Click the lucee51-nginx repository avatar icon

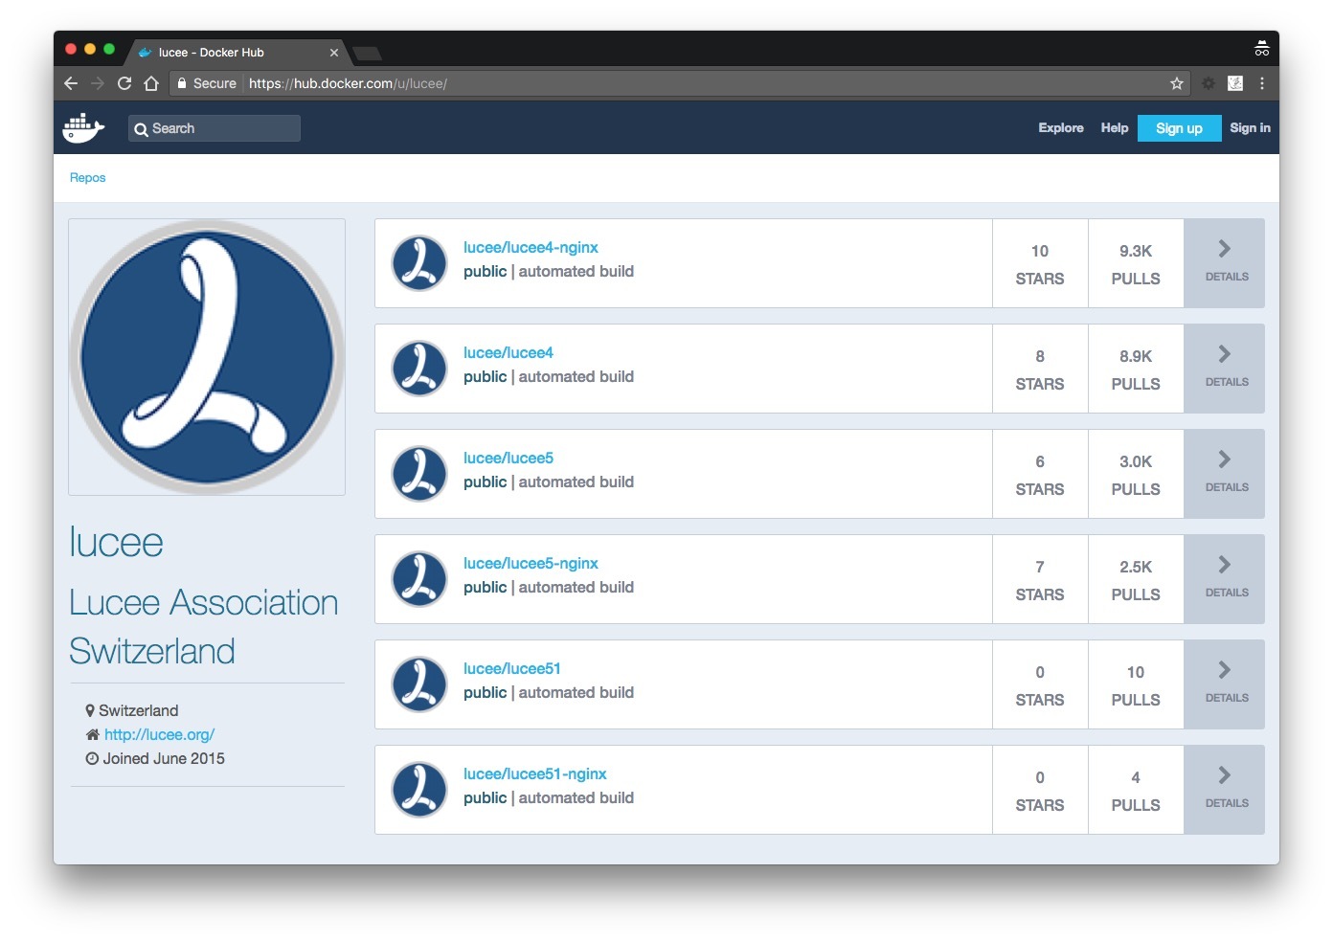[x=419, y=790]
